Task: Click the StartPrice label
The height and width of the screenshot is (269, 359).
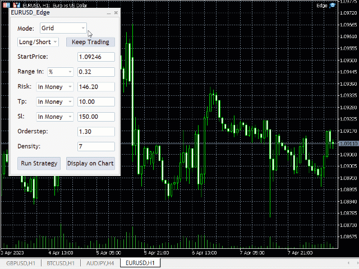Action: point(33,57)
